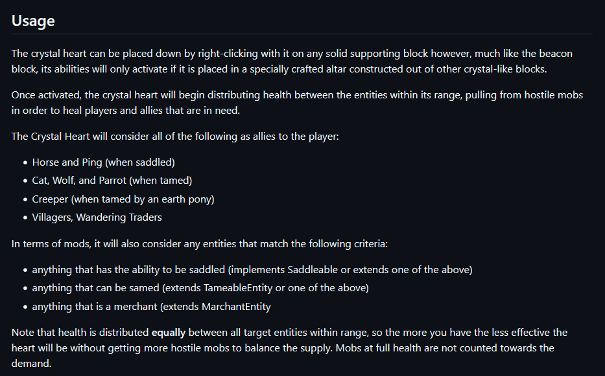The width and height of the screenshot is (605, 376).
Task: Click the word "beacon" in the first paragraph
Action: tap(556, 53)
